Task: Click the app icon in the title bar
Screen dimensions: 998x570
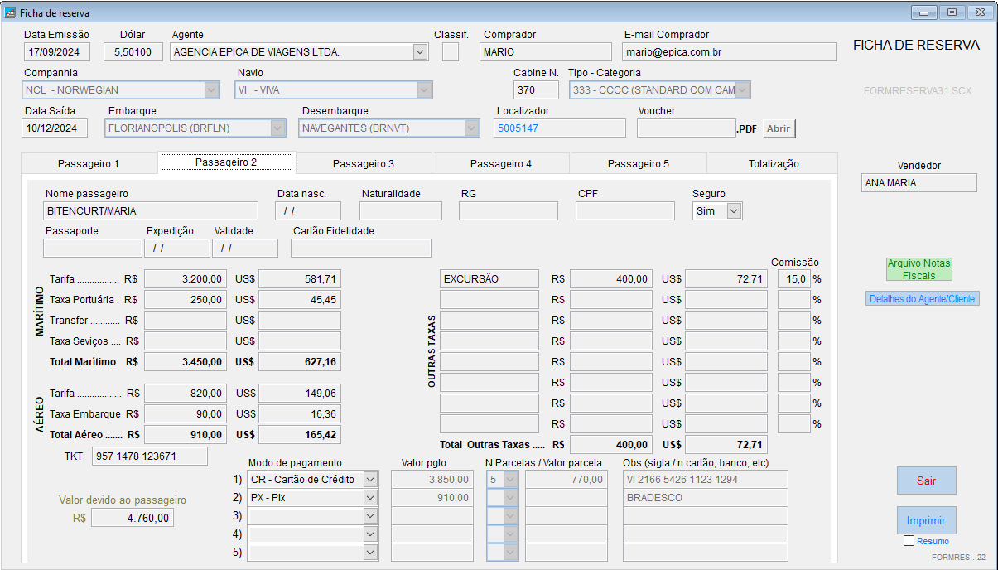Action: click(x=11, y=12)
